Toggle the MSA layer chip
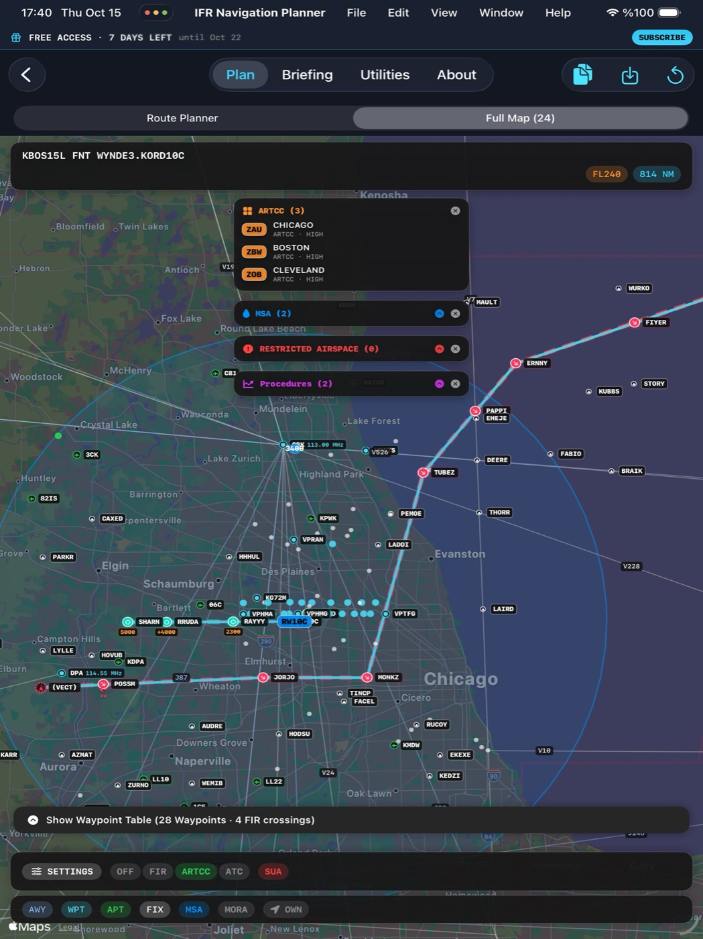 click(194, 909)
